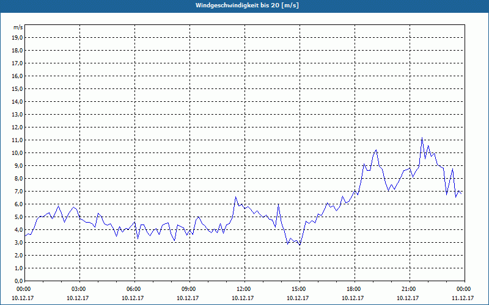The image size is (489, 305).
Task: Choose the '8,0' y-axis value
Action: 19,178
